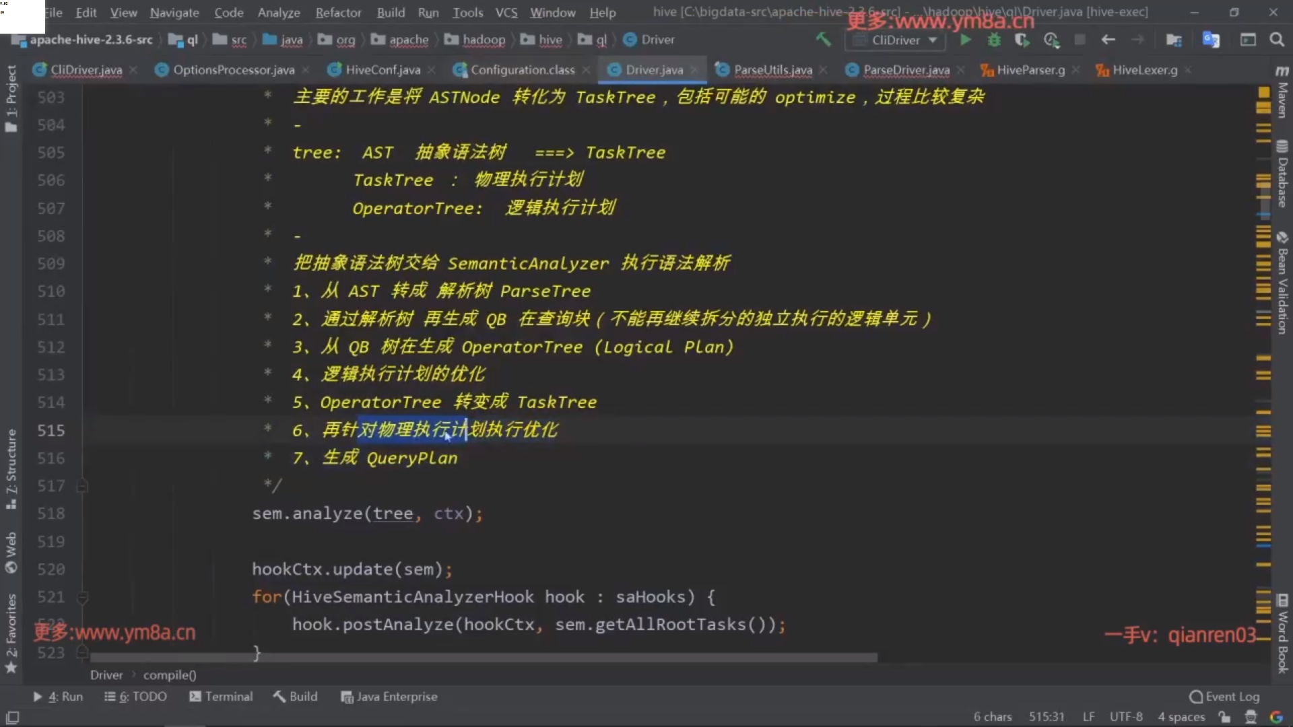Screen dimensions: 1293x727
Task: Open Project Structure folder icon
Action: [x=1174, y=40]
